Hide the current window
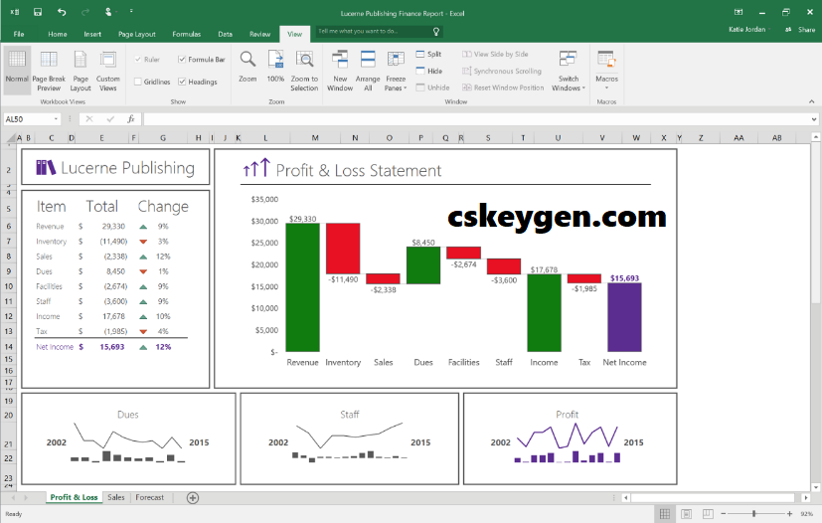The width and height of the screenshot is (822, 523). (x=428, y=71)
